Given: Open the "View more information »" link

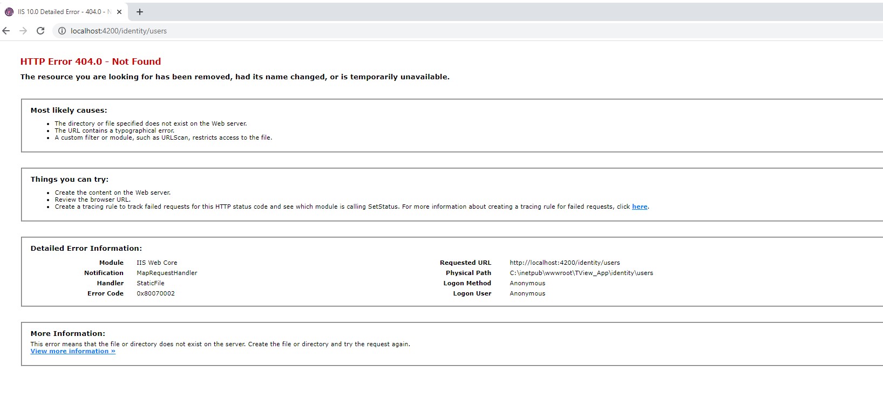Looking at the screenshot, I should tap(73, 351).
